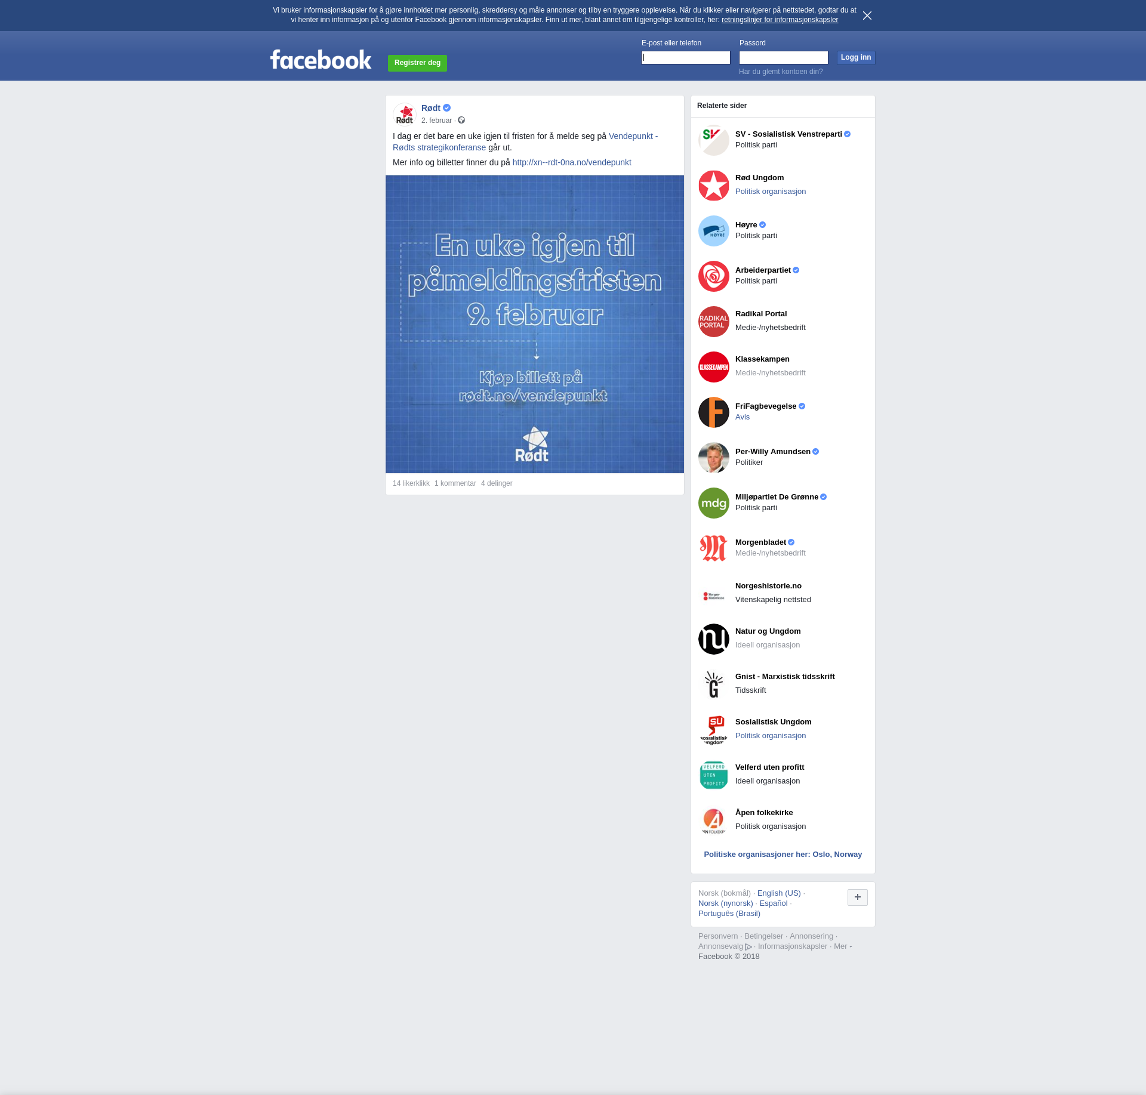Click Rødt page profile picture

[x=405, y=114]
